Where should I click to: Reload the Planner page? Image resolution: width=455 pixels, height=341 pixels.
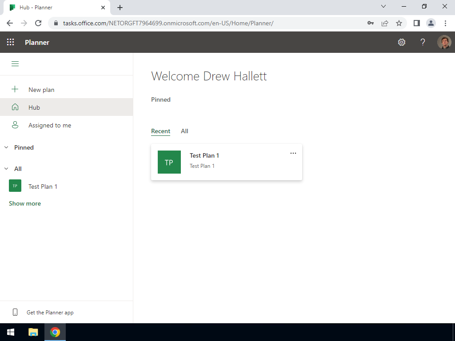38,23
